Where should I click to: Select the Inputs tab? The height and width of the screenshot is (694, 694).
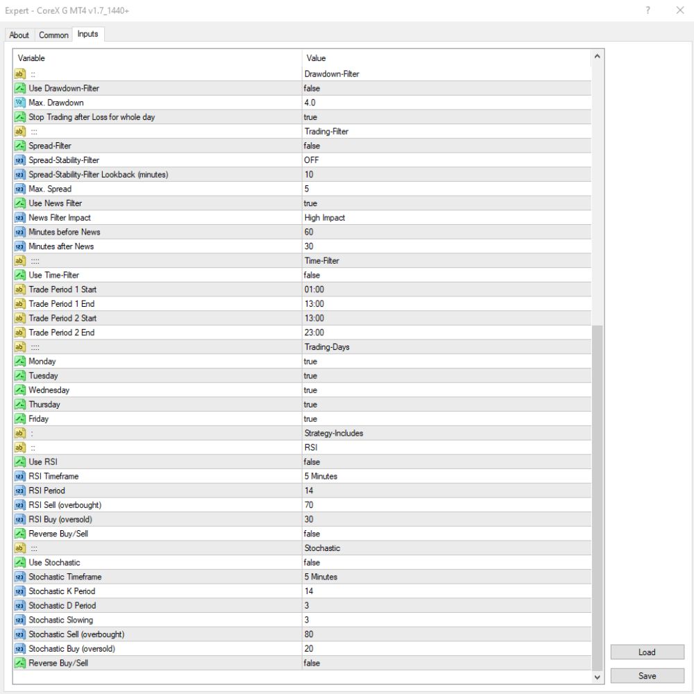point(87,34)
